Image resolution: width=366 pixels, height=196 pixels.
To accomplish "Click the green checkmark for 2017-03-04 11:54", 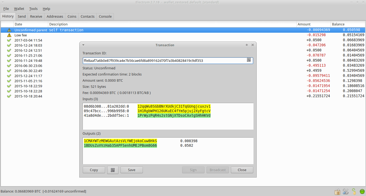I will point(9,40).
